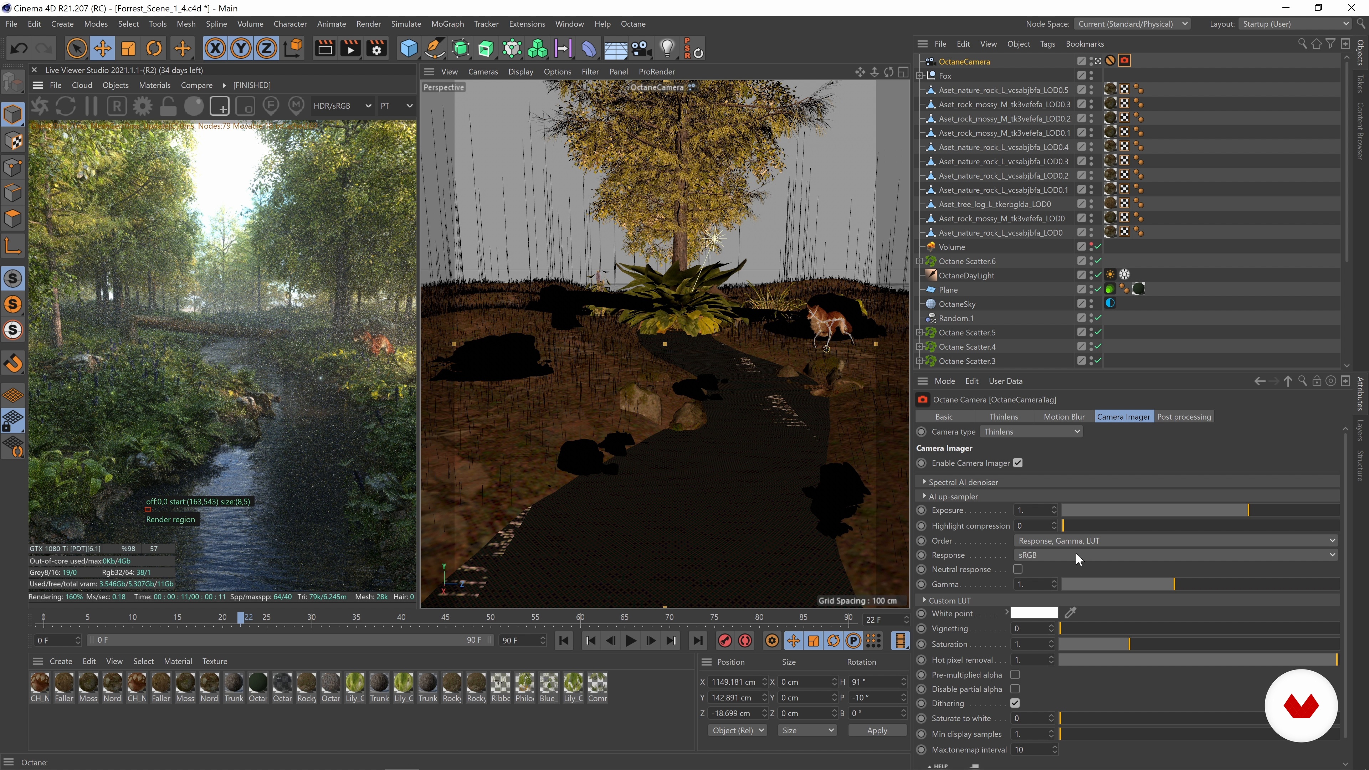Viewport: 1369px width, 770px height.
Task: Open Live Viewer settings gear icon
Action: (x=142, y=106)
